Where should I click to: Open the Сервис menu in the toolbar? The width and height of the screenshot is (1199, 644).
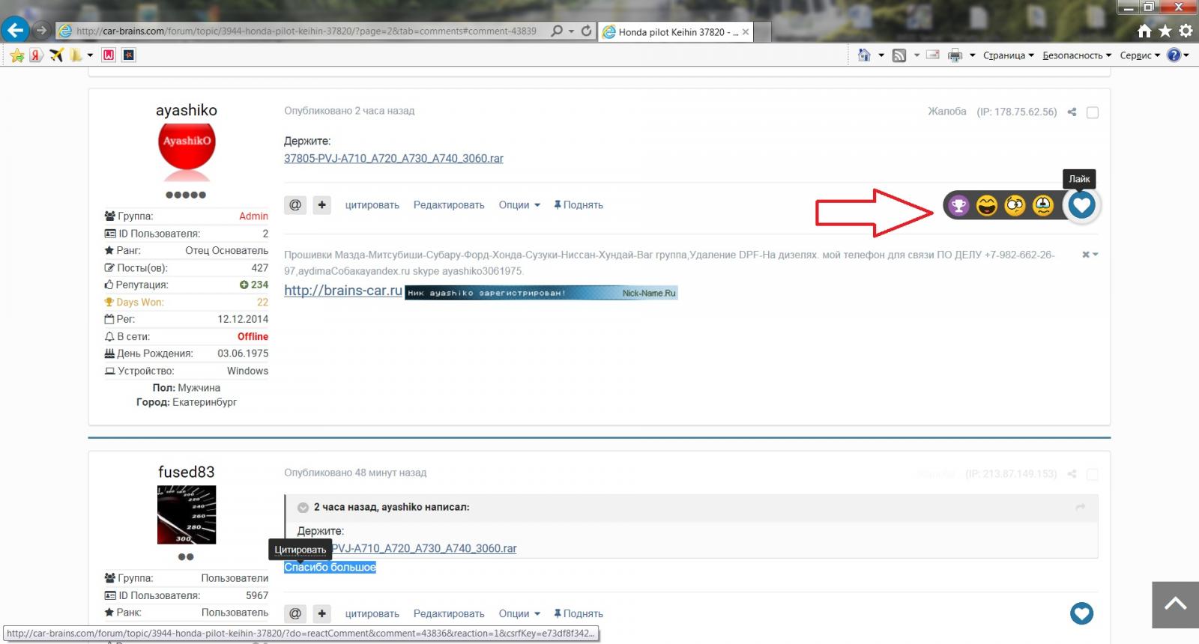(1139, 55)
